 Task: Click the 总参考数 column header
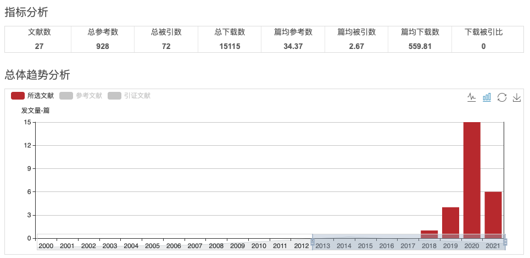[102, 32]
